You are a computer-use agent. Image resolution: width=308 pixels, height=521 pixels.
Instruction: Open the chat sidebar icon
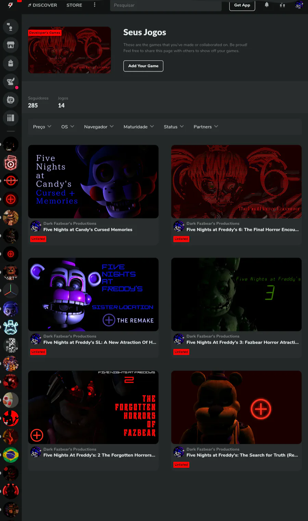pos(11,26)
